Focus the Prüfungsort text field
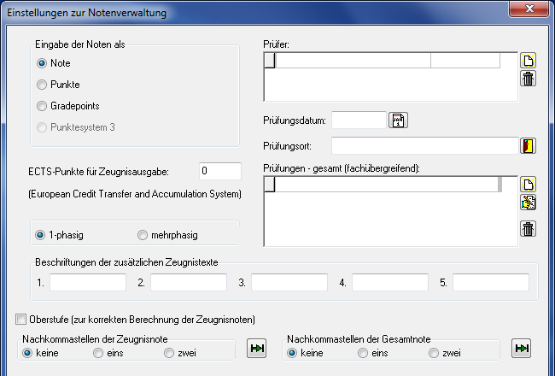The image size is (555, 376). pos(425,145)
